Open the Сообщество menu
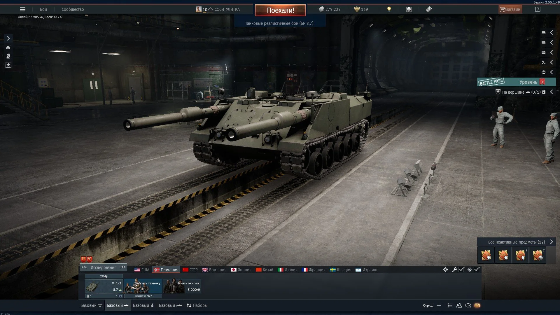This screenshot has height=315, width=560. point(73,9)
